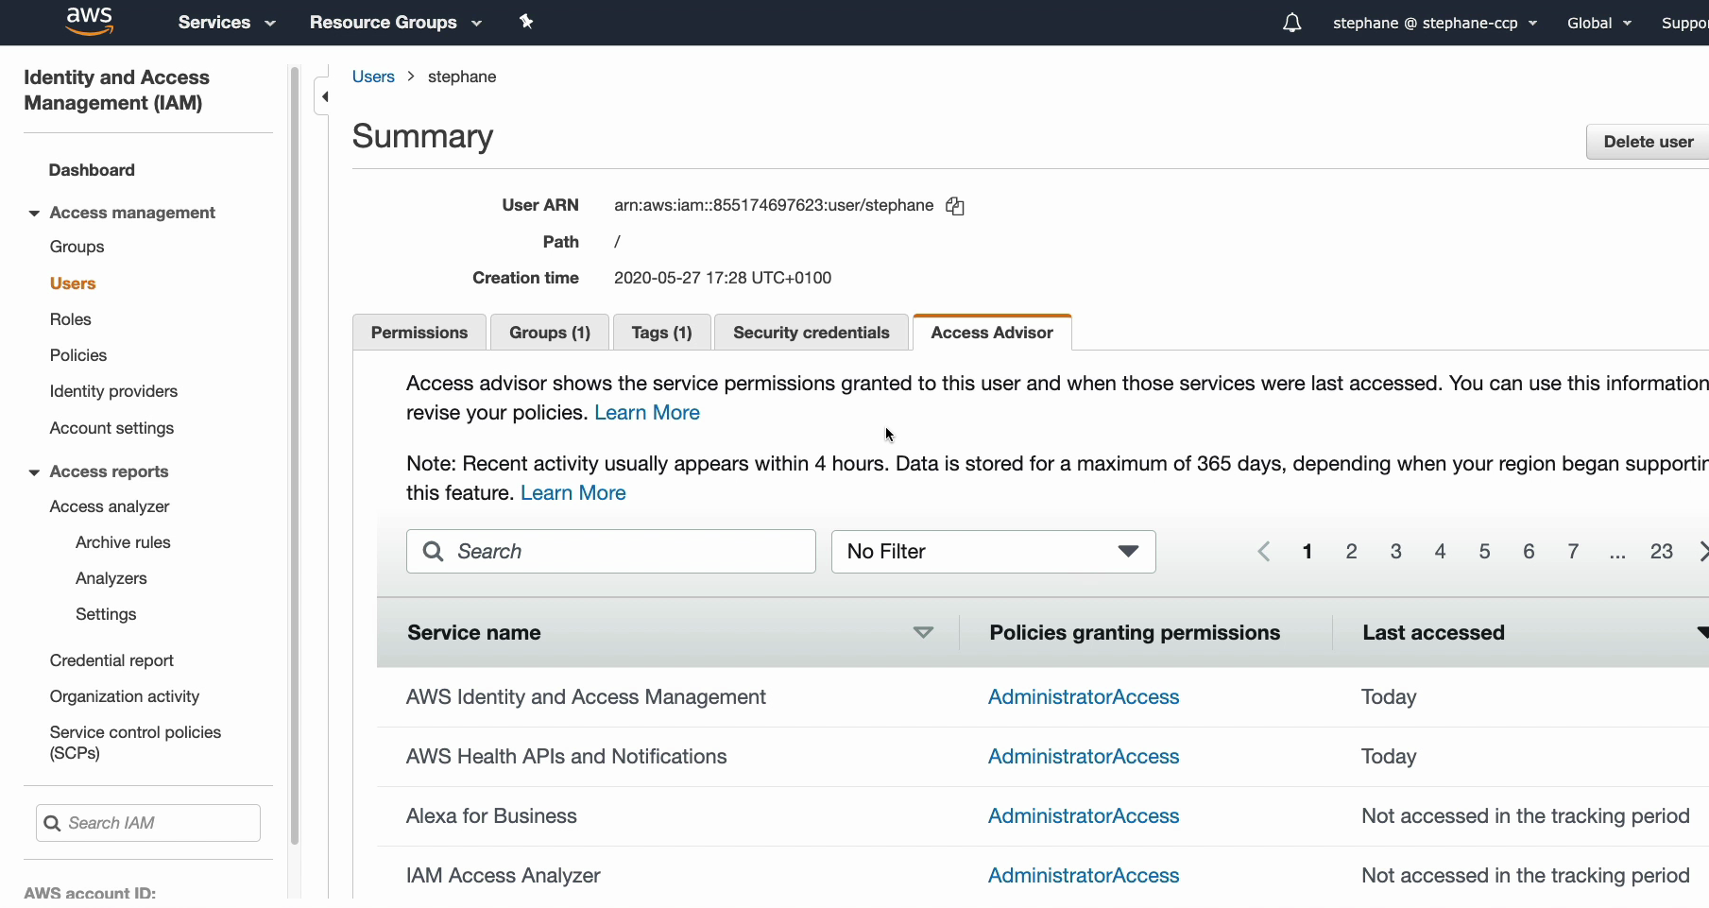The height and width of the screenshot is (908, 1709).
Task: Collapse the Access reports section
Action: 34,472
